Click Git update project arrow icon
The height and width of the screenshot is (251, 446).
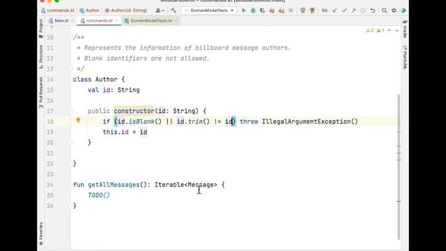(334, 10)
